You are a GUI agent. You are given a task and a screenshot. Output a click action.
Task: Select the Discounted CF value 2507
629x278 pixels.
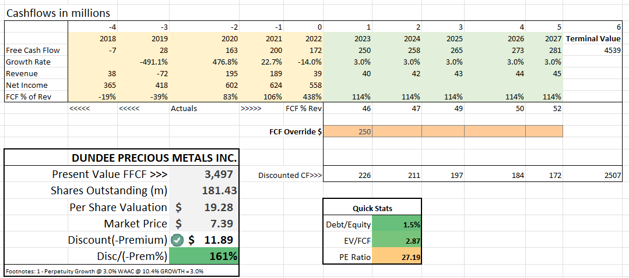(x=592, y=175)
